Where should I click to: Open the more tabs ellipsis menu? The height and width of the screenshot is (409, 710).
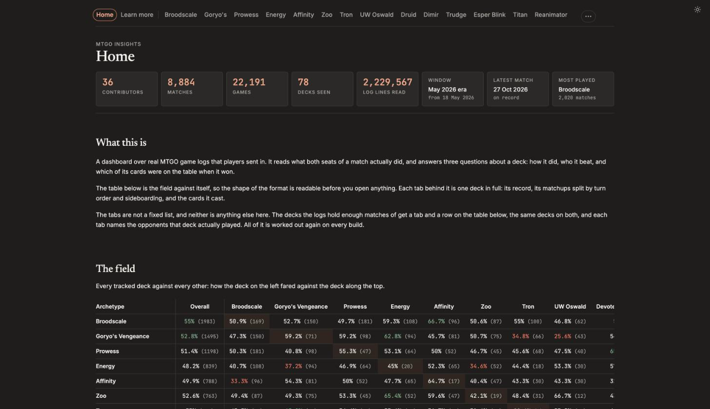coord(588,16)
